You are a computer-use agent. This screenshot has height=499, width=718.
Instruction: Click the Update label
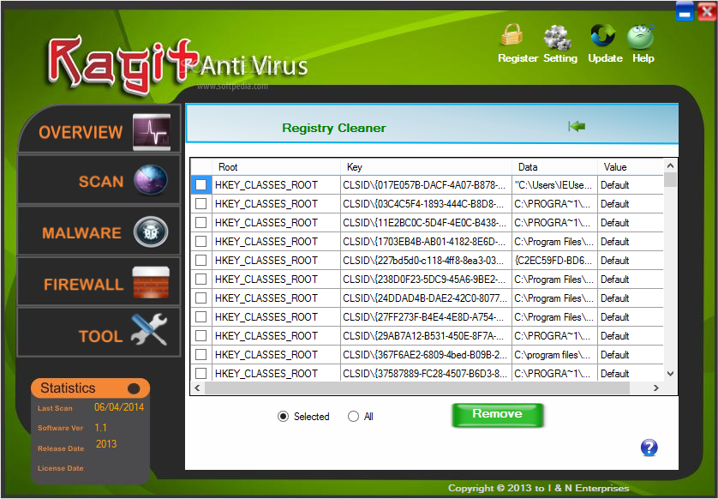[x=605, y=58]
